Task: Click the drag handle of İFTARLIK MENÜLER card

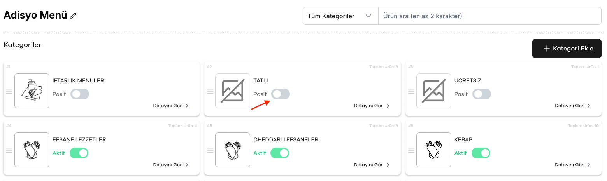Action: pyautogui.click(x=9, y=92)
